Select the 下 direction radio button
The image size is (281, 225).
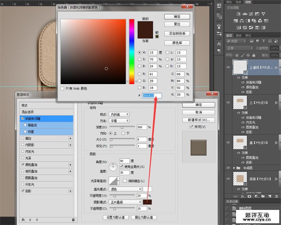pyautogui.click(x=123, y=133)
